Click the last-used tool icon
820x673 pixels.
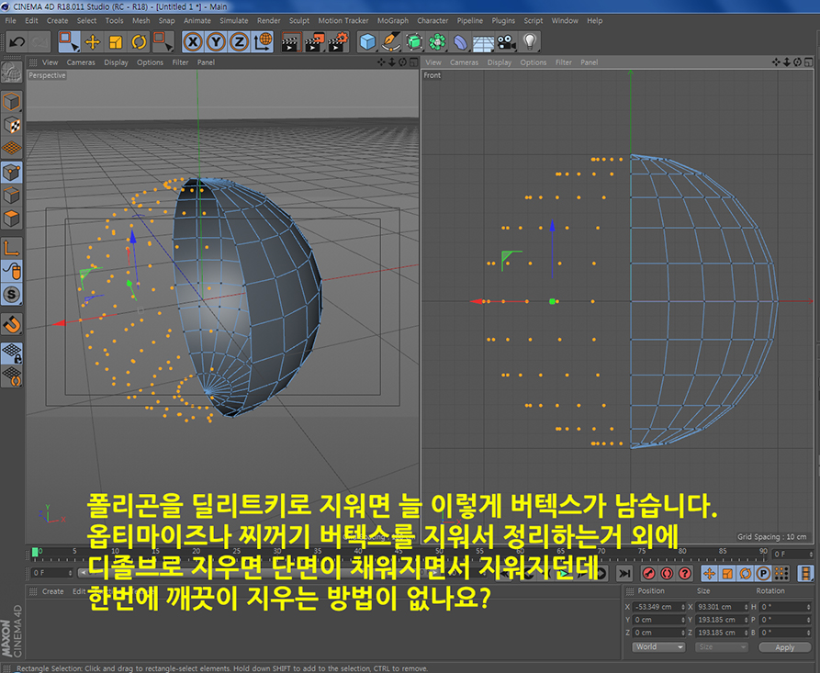[163, 42]
